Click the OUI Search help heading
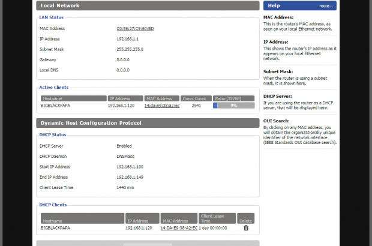The height and width of the screenshot is (246, 372). click(x=278, y=120)
